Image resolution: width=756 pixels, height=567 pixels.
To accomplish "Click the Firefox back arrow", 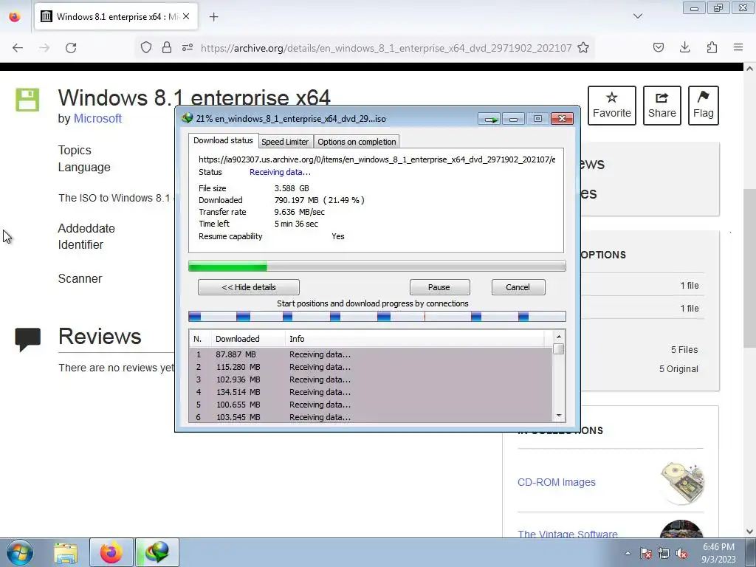I will coord(18,48).
